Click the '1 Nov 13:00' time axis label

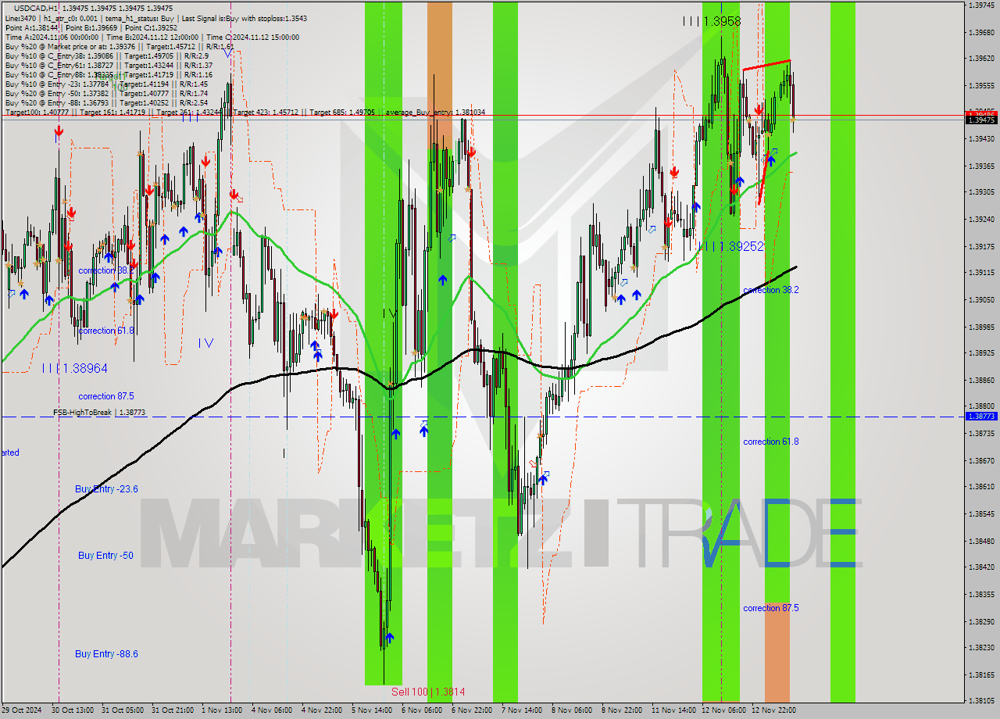(222, 710)
